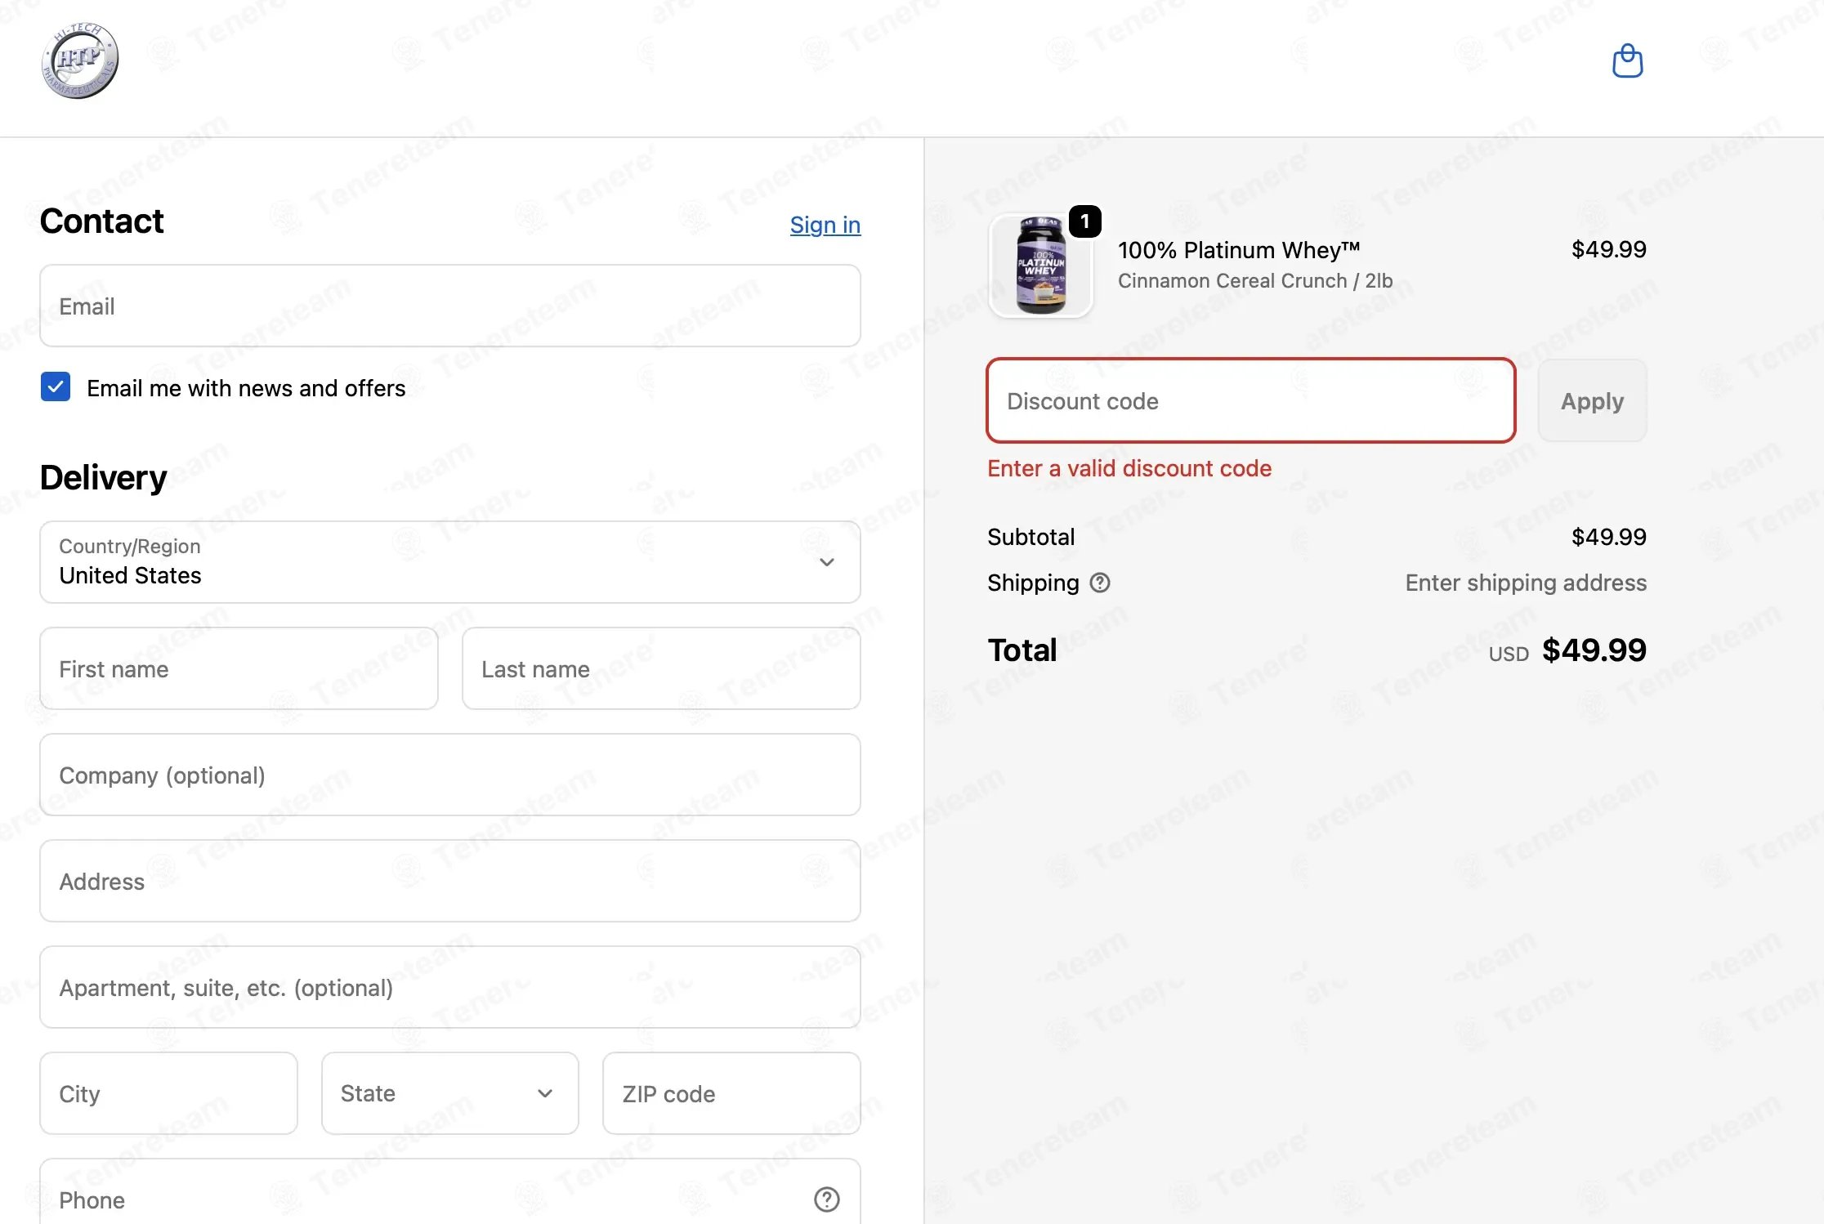Expand the State dropdown
Viewport: 1824px width, 1224px height.
450,1093
